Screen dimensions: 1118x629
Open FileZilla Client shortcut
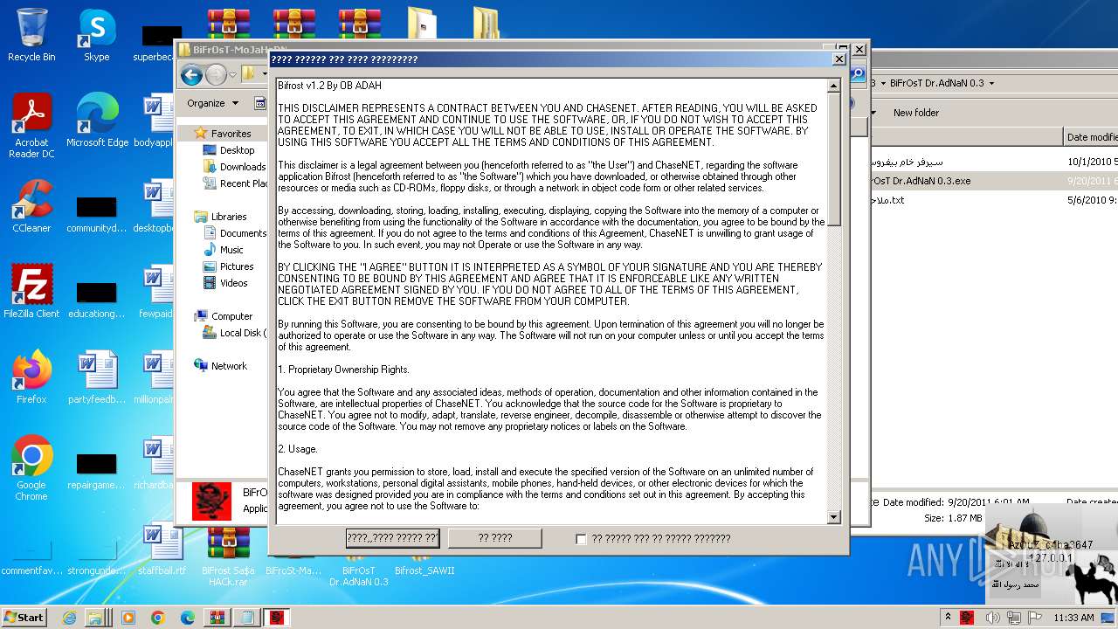coord(31,292)
